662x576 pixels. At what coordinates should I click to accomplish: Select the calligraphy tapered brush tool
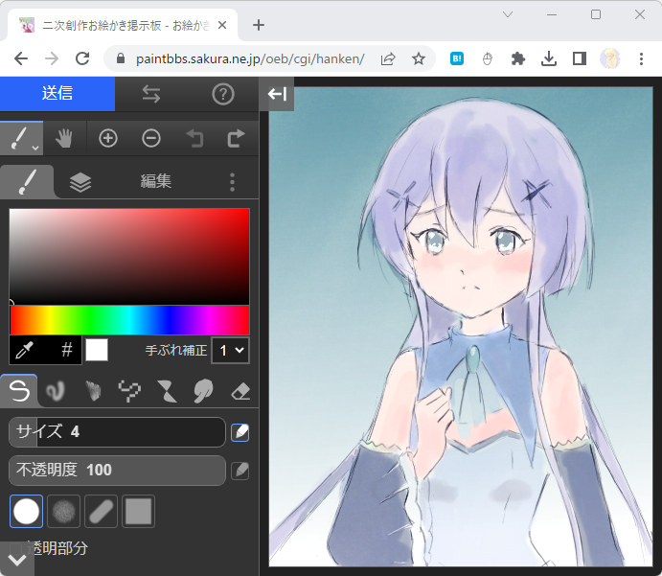(167, 391)
